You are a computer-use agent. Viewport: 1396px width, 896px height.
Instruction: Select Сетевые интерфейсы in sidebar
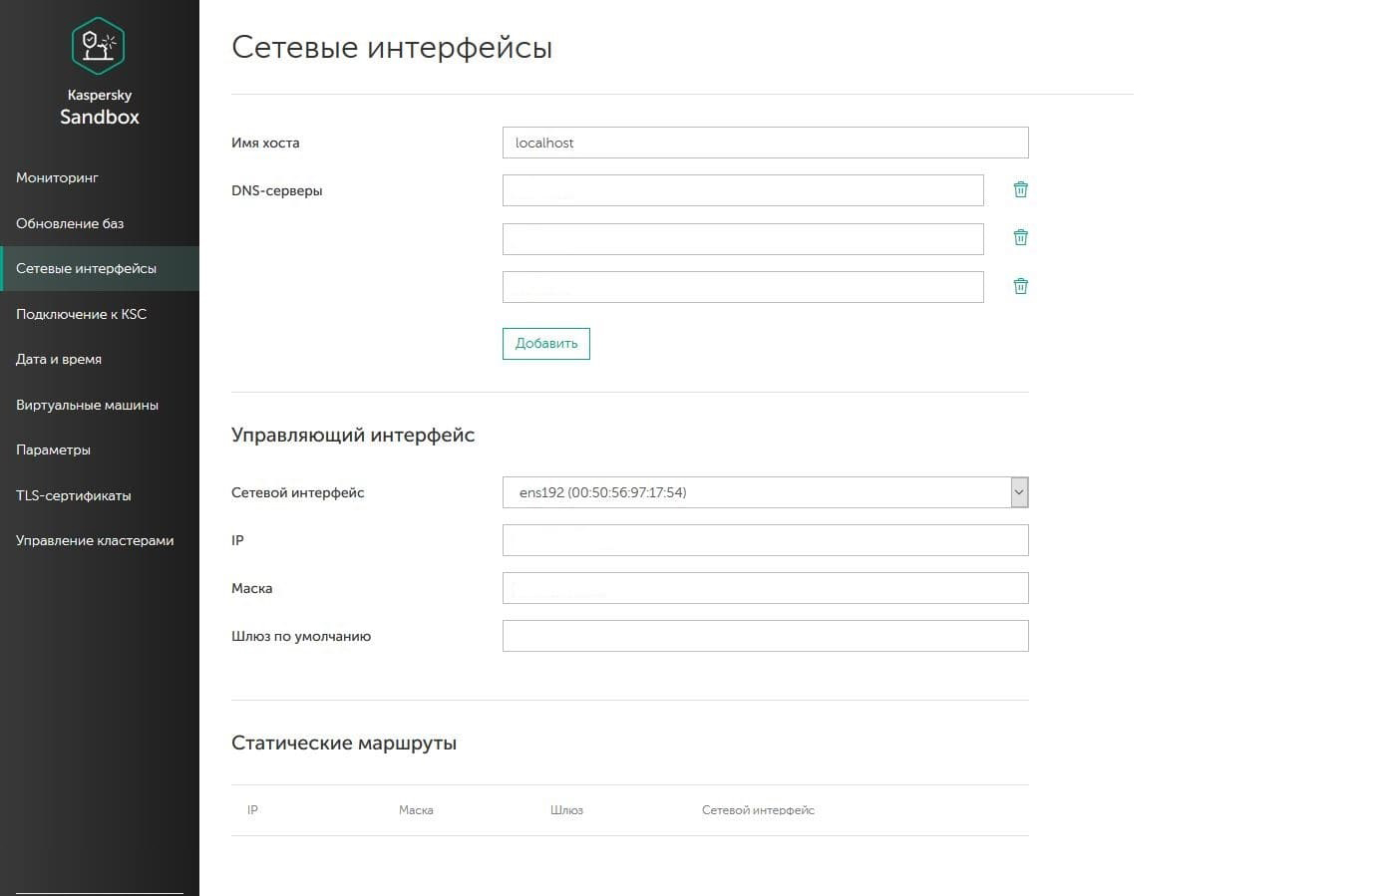tap(86, 268)
